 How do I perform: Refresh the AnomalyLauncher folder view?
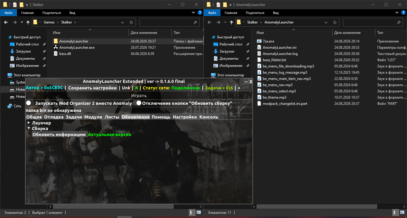335,22
